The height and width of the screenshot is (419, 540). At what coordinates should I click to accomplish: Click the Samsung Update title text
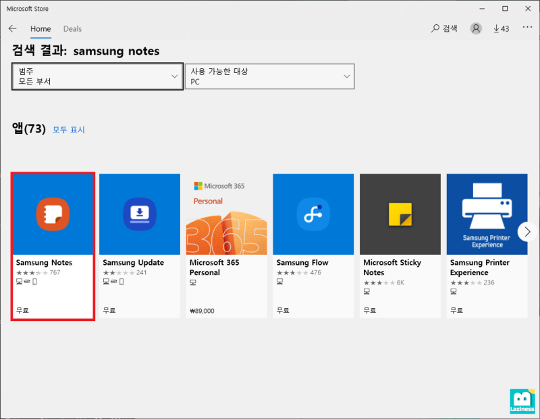133,263
